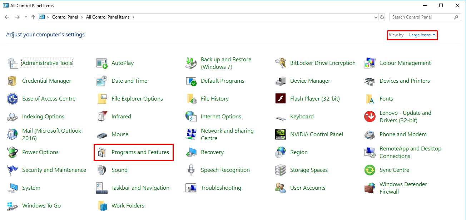Click the Control Panel icon in address bar
Image resolution: width=466 pixels, height=220 pixels.
(42, 17)
